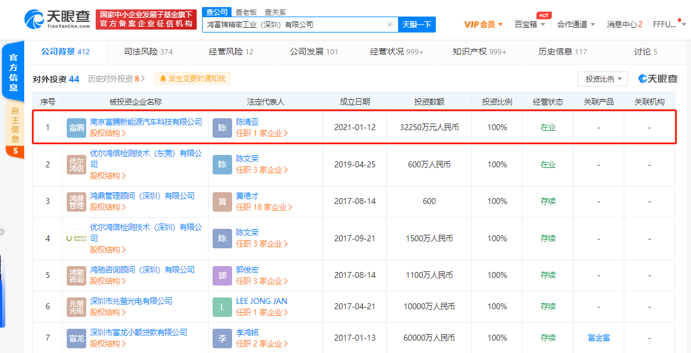Image resolution: width=691 pixels, height=353 pixels.
Task: Open 鸿鼎管理顾问（深圳）有限公司 link
Action: (x=142, y=196)
